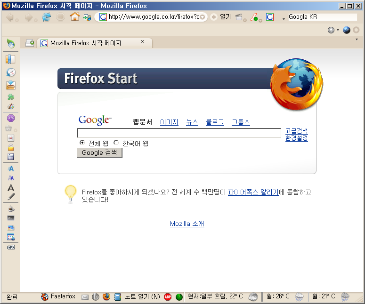Click the Google search text field
The image size is (365, 304).
coord(179,133)
